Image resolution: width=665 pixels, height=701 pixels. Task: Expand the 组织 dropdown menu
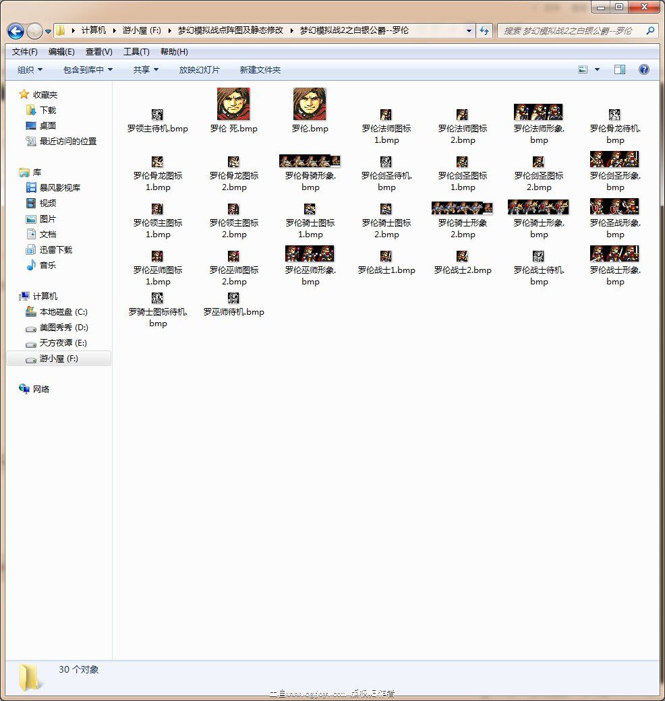[x=30, y=69]
